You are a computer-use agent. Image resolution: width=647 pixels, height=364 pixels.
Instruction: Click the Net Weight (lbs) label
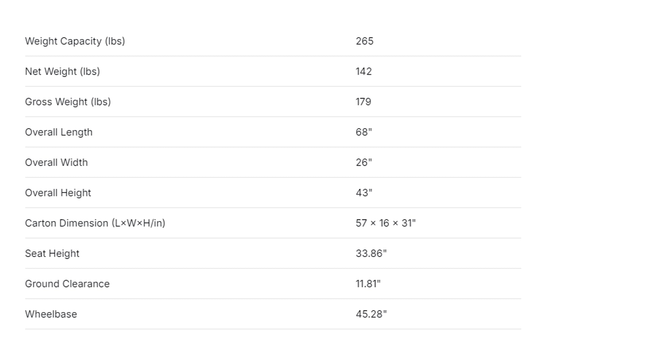[x=62, y=71]
